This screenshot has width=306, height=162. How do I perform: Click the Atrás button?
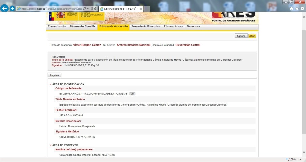tap(252, 36)
